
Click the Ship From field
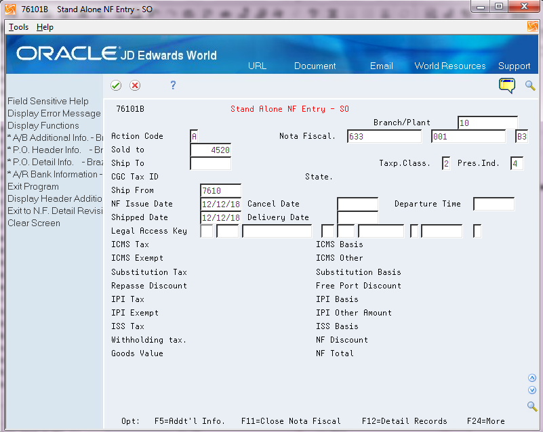(x=220, y=190)
